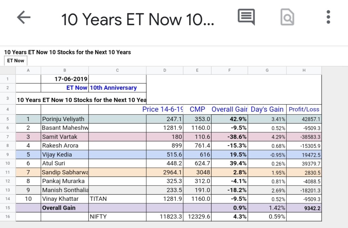This screenshot has width=348, height=228.
Task: Select the 10th Anniversary cell
Action: click(x=117, y=88)
